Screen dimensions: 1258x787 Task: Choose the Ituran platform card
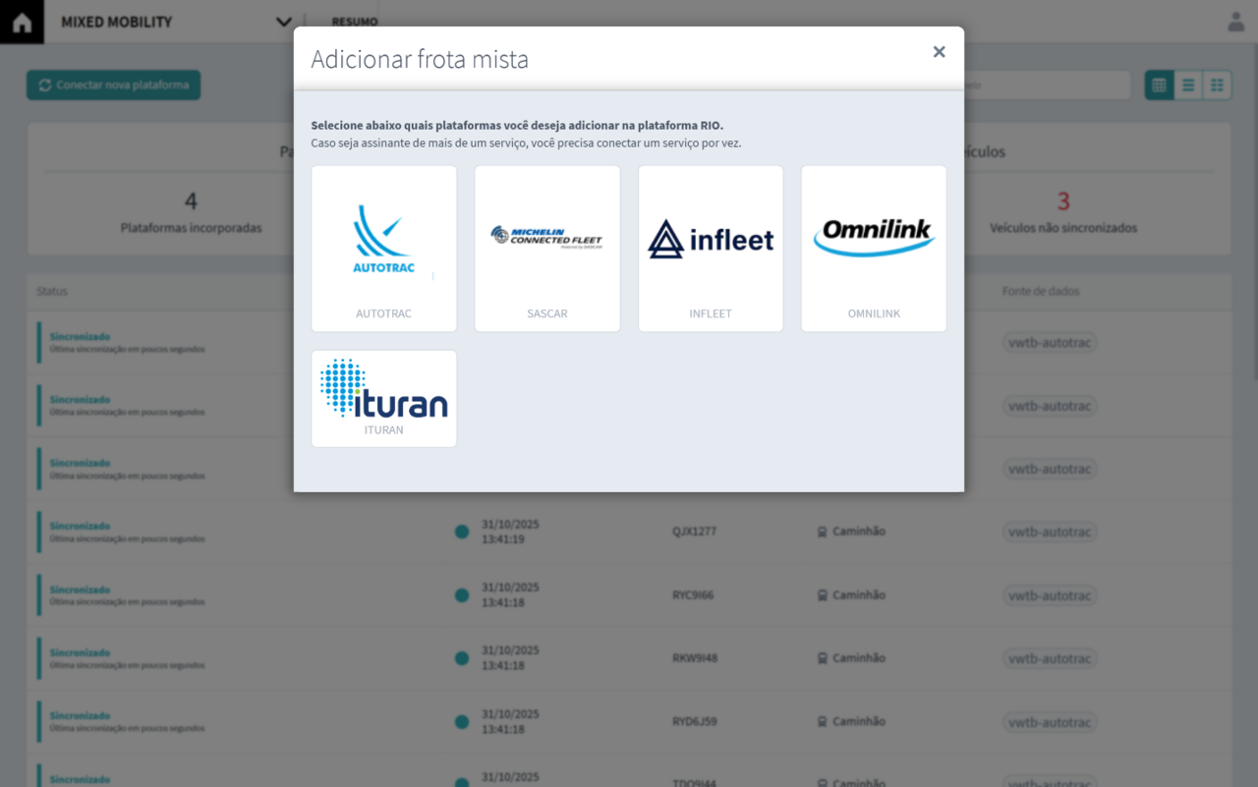[384, 399]
